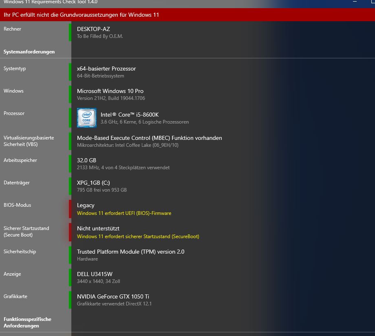375x336 pixels.
Task: Select the '32.0 GB' memory value
Action: tap(86, 160)
